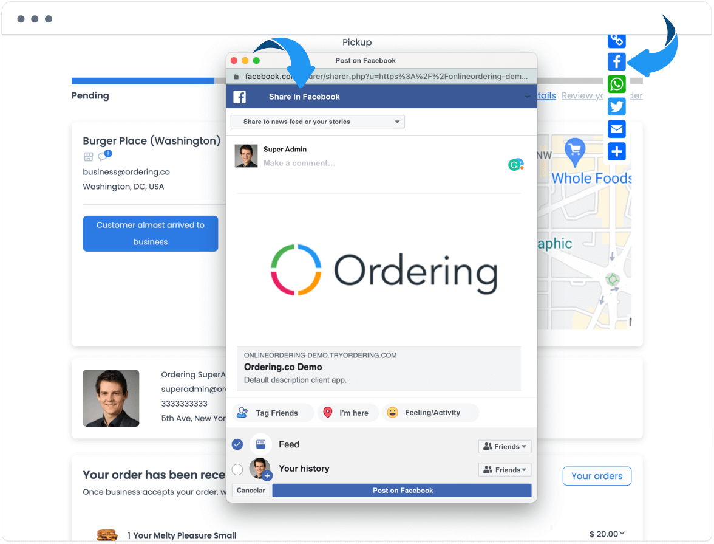Click the burger product image
The image size is (714, 544).
click(x=107, y=534)
